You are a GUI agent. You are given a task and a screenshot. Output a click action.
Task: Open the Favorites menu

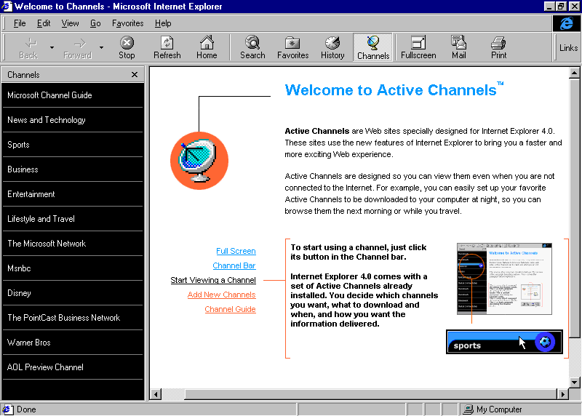(x=128, y=23)
